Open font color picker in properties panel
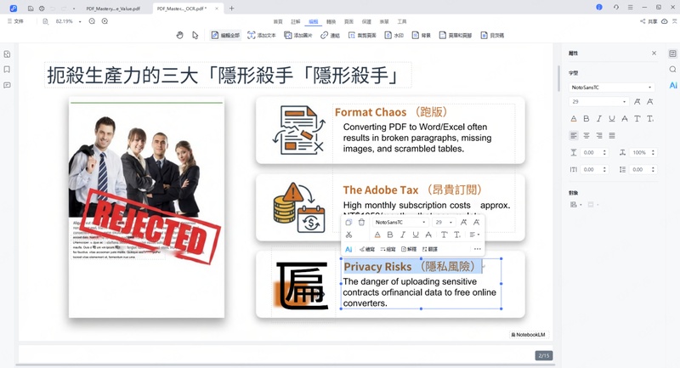The image size is (680, 368). tap(573, 118)
